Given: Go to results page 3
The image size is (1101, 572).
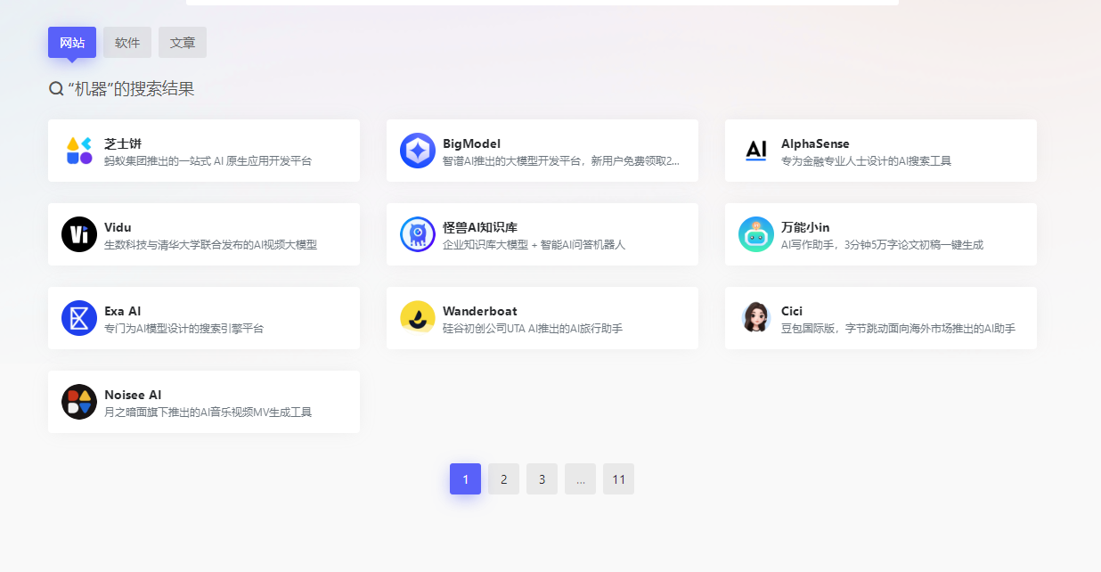Looking at the screenshot, I should pos(542,479).
